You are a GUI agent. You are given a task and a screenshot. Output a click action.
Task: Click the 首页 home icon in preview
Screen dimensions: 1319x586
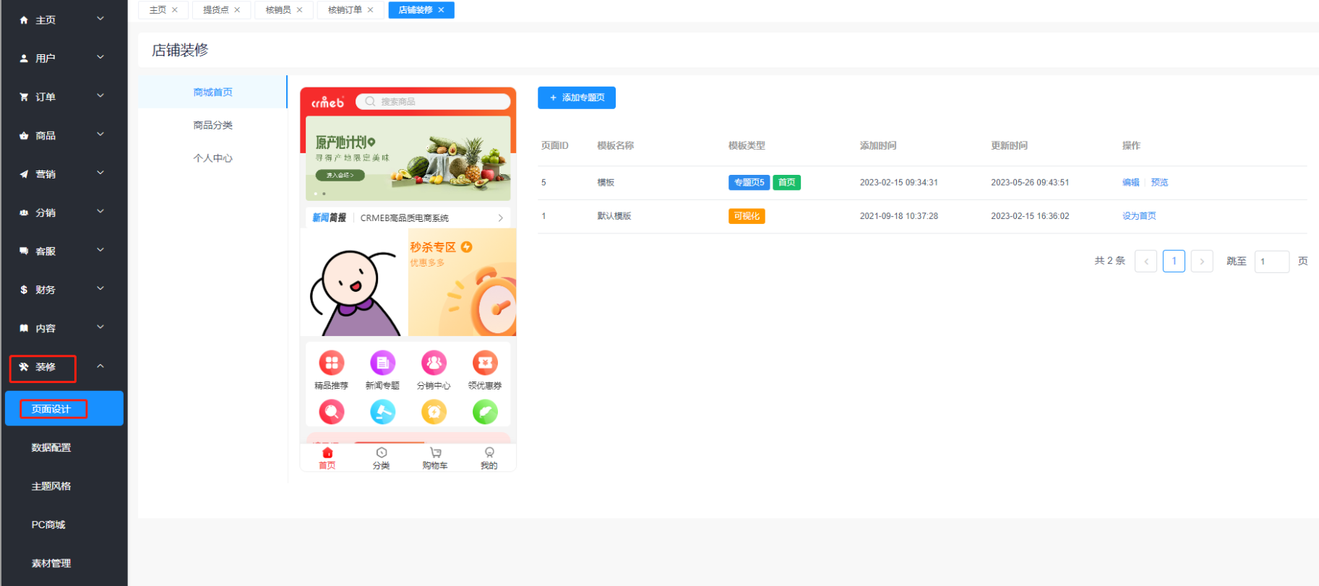pos(327,453)
